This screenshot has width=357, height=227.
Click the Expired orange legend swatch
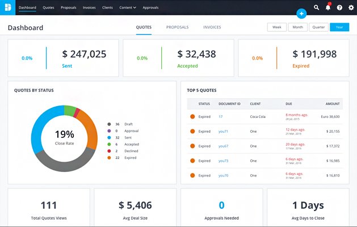pos(108,158)
